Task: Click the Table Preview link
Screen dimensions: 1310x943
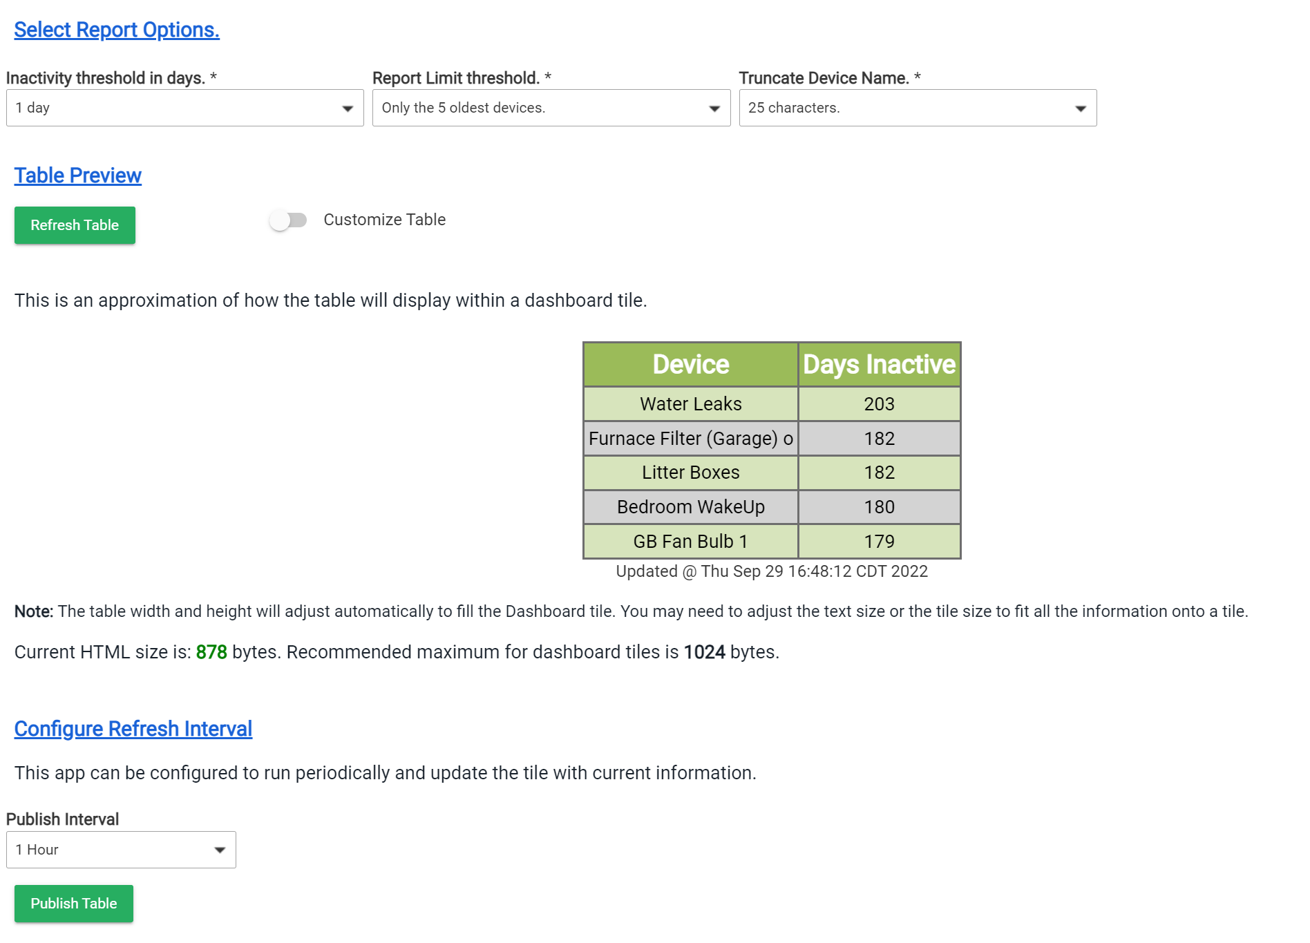Action: [77, 175]
